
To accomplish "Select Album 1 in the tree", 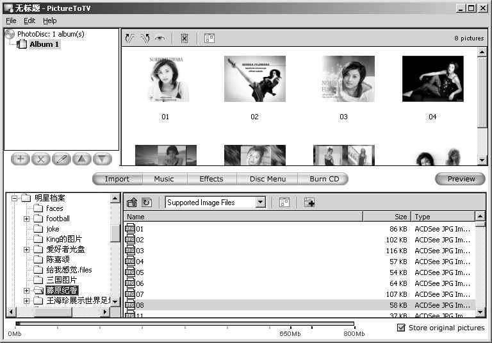I will [44, 44].
